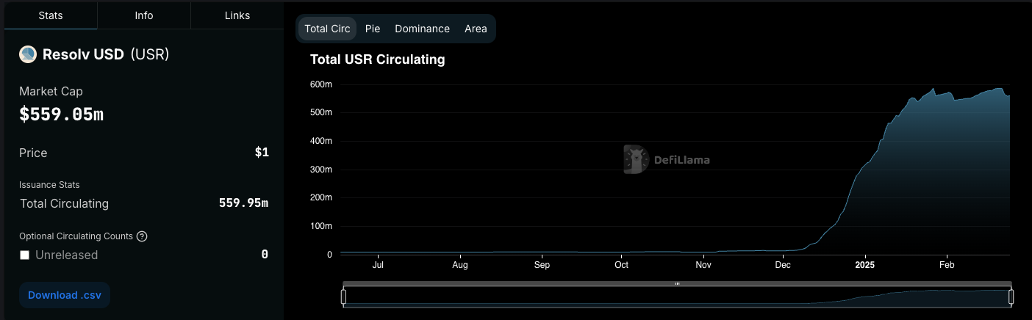
Task: Click the Resolv USD token logo icon
Action: [28, 54]
